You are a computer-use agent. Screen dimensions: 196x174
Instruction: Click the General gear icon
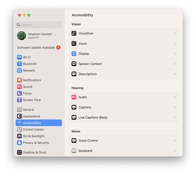tap(19, 110)
